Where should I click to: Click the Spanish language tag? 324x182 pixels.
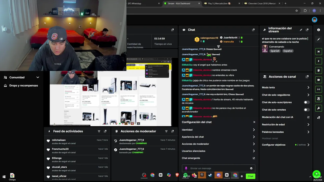click(x=275, y=51)
